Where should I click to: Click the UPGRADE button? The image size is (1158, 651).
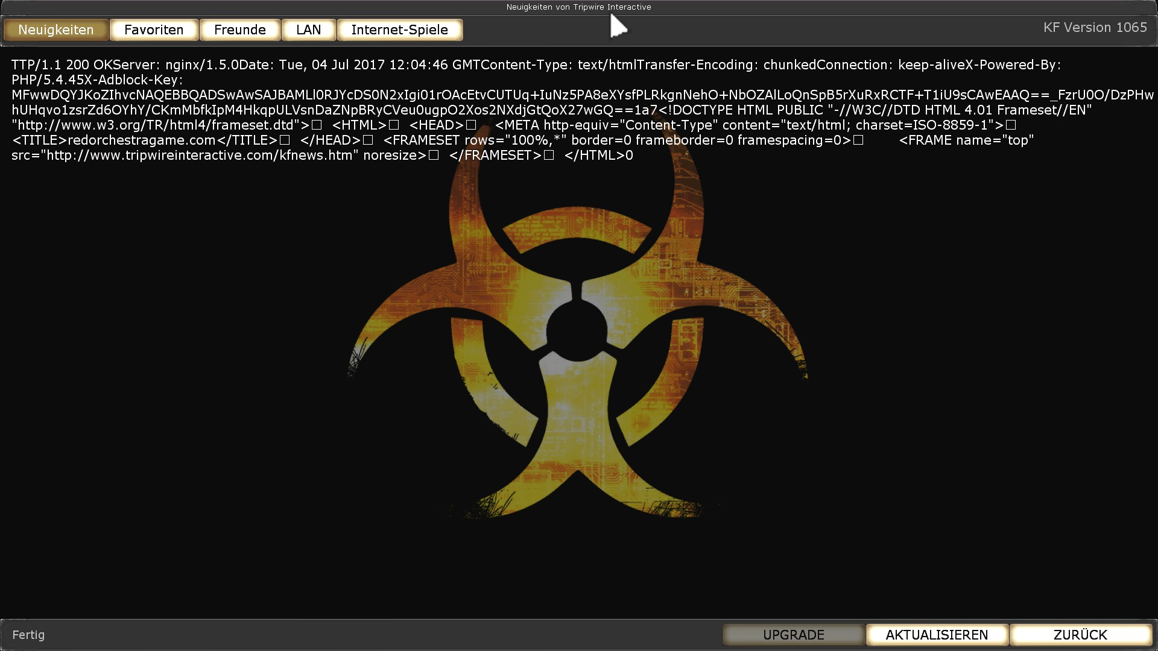click(794, 635)
